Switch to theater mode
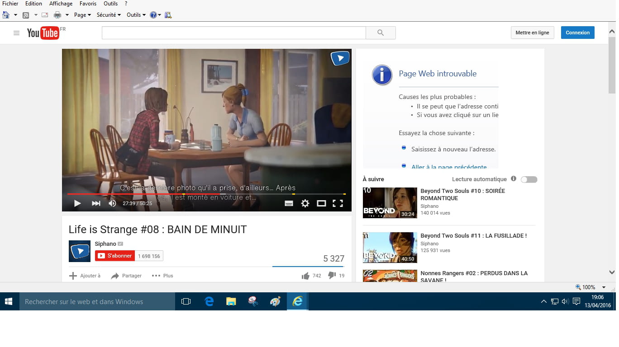Viewport: 619px width, 347px height. (x=321, y=203)
